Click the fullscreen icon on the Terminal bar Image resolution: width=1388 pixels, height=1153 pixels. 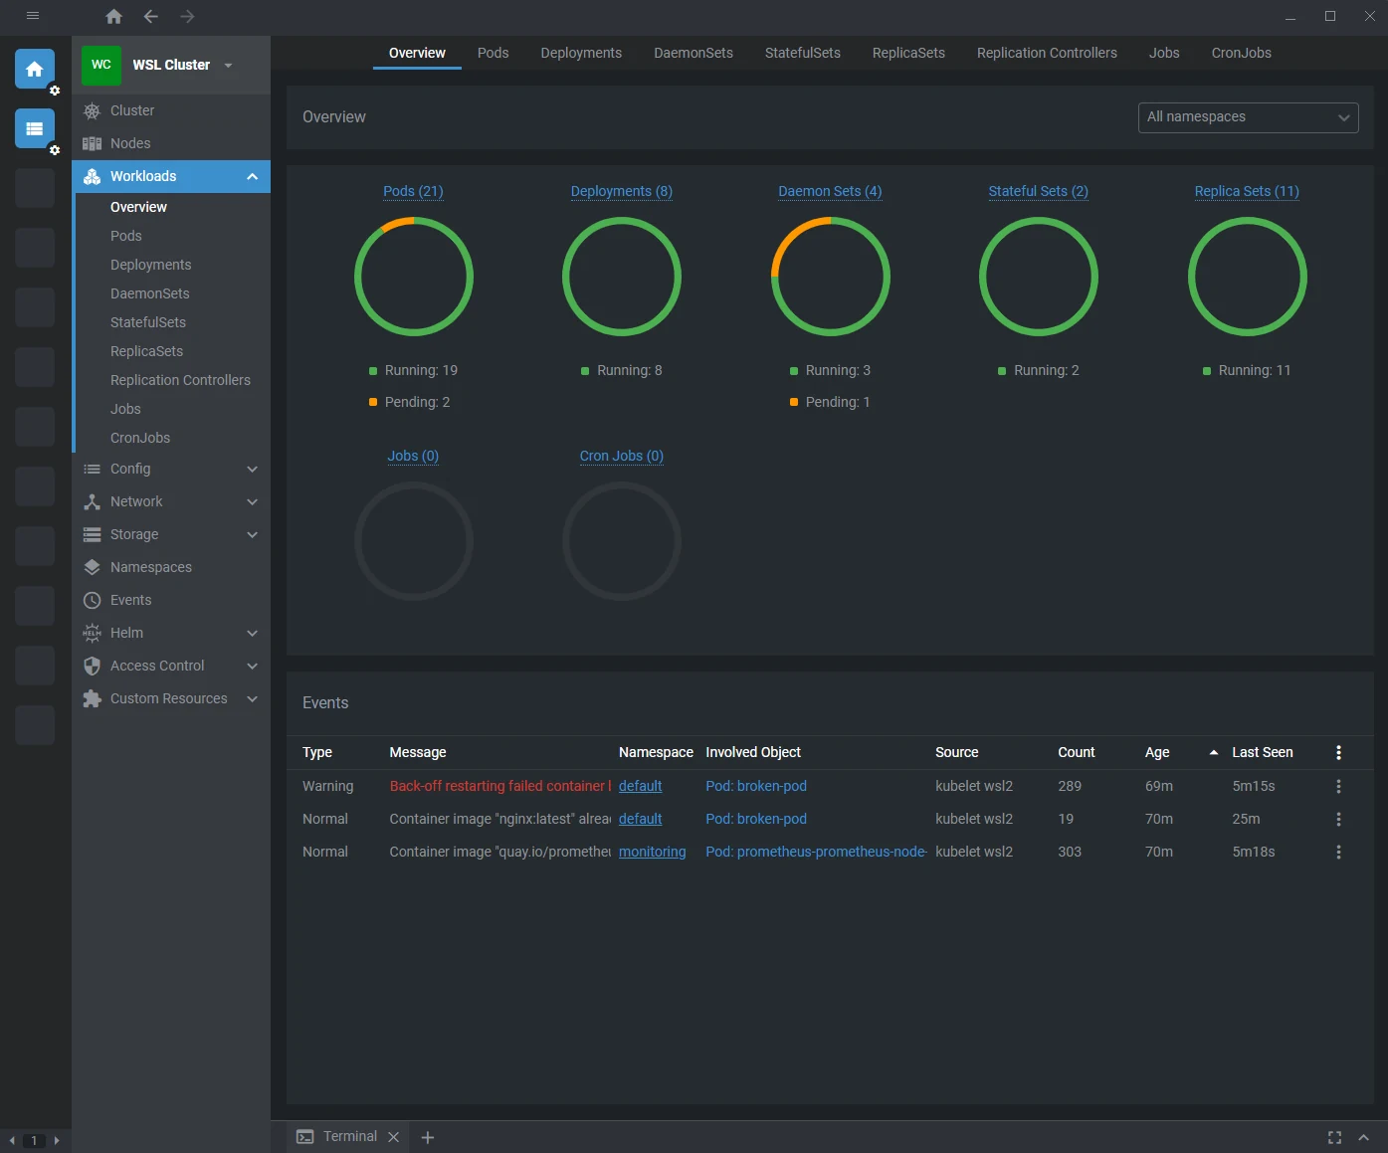point(1334,1136)
